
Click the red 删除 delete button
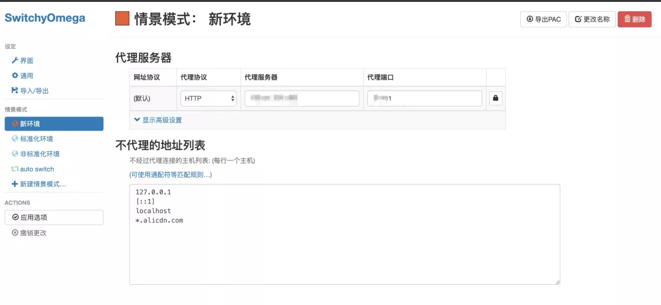tap(635, 20)
